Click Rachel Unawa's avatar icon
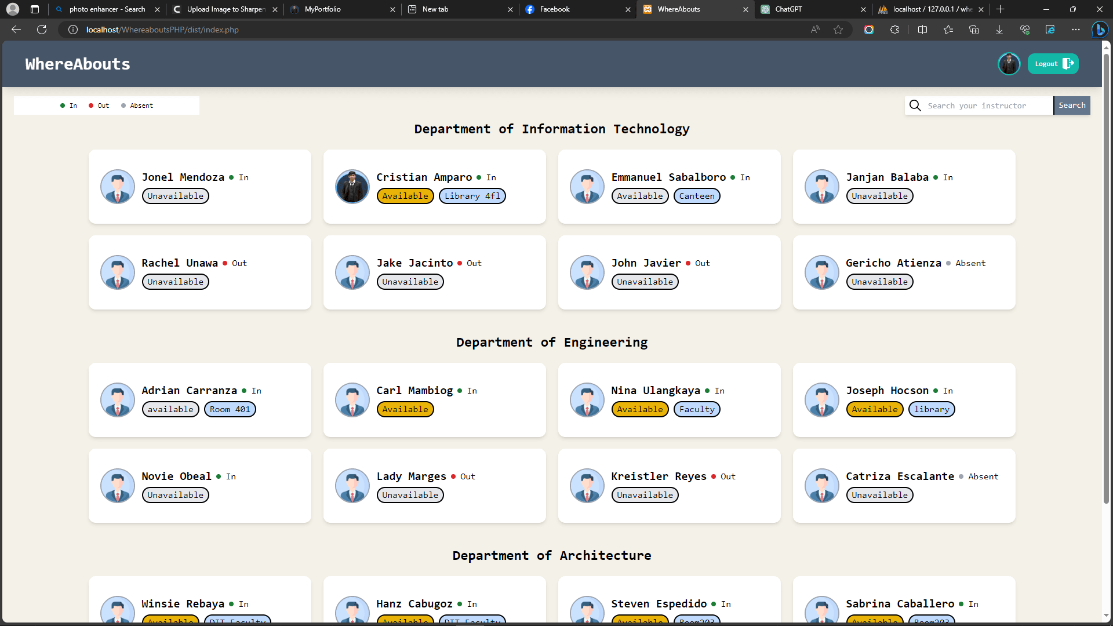This screenshot has width=1113, height=626. pos(117,272)
